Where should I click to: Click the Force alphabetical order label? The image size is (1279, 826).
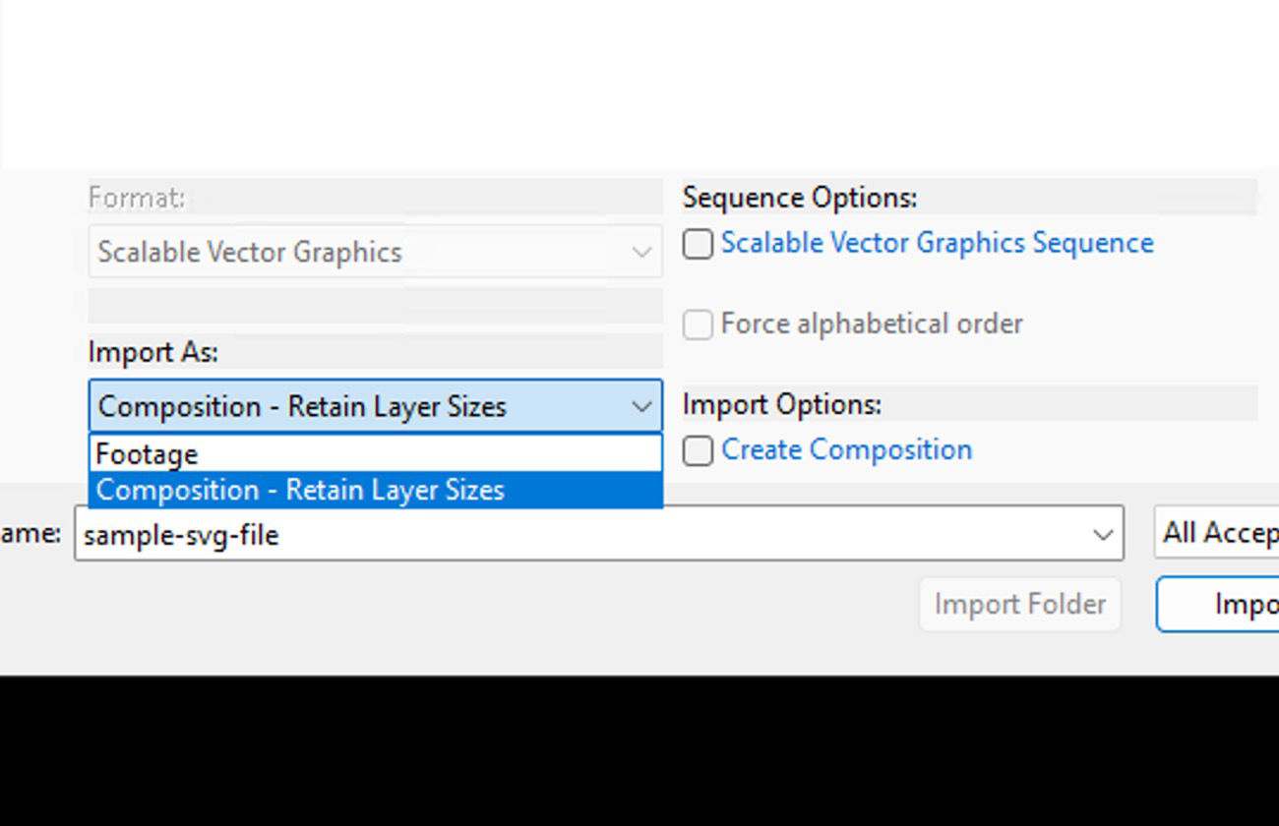871,324
